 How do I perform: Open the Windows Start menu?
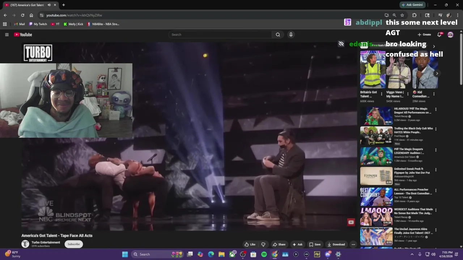click(x=125, y=254)
